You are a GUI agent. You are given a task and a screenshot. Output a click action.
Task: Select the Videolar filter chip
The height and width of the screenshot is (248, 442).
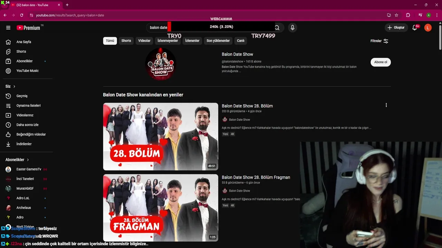tap(144, 41)
